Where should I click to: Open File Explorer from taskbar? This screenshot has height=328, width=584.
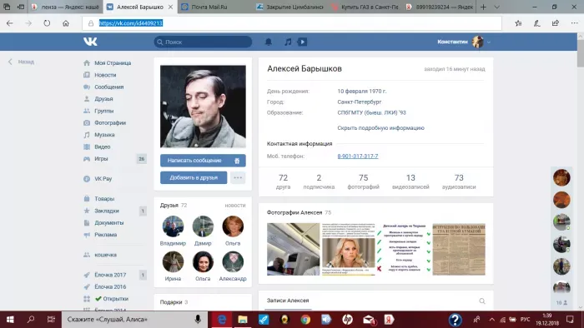click(243, 320)
